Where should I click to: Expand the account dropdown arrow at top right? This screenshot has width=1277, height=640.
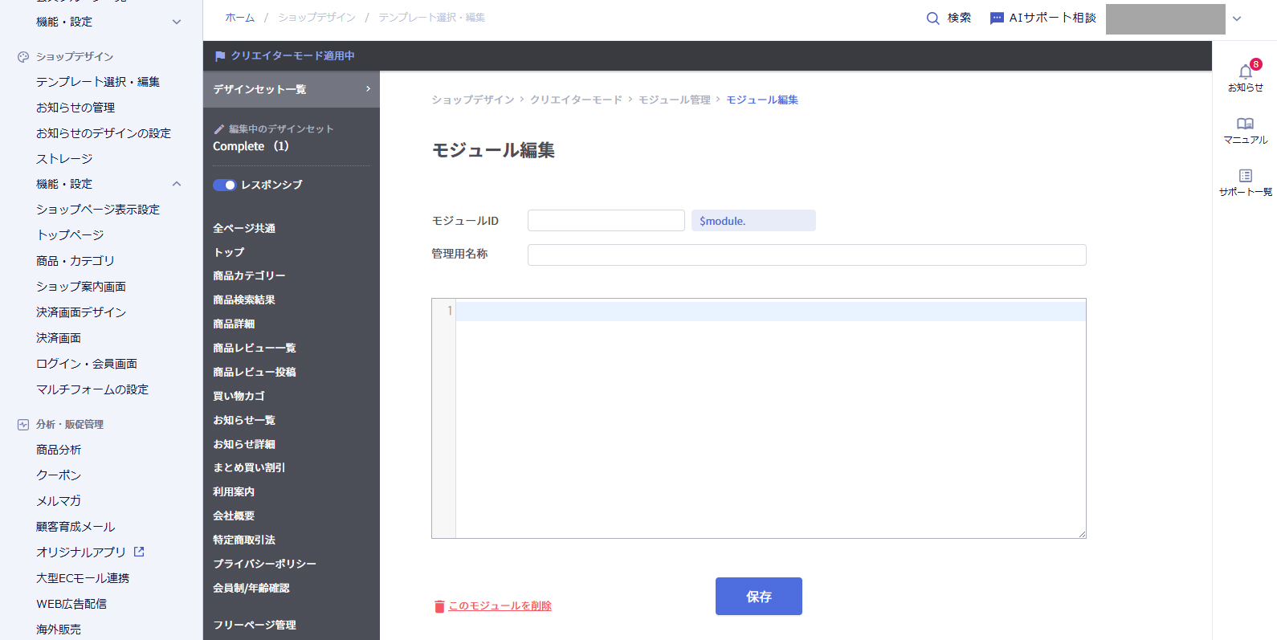[1237, 18]
